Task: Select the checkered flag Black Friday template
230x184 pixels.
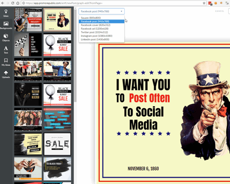Action: click(x=28, y=45)
